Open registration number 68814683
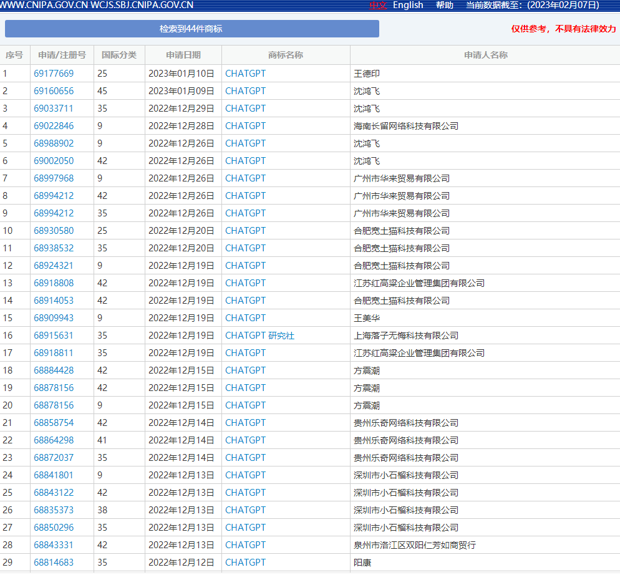The image size is (620, 575). point(54,563)
